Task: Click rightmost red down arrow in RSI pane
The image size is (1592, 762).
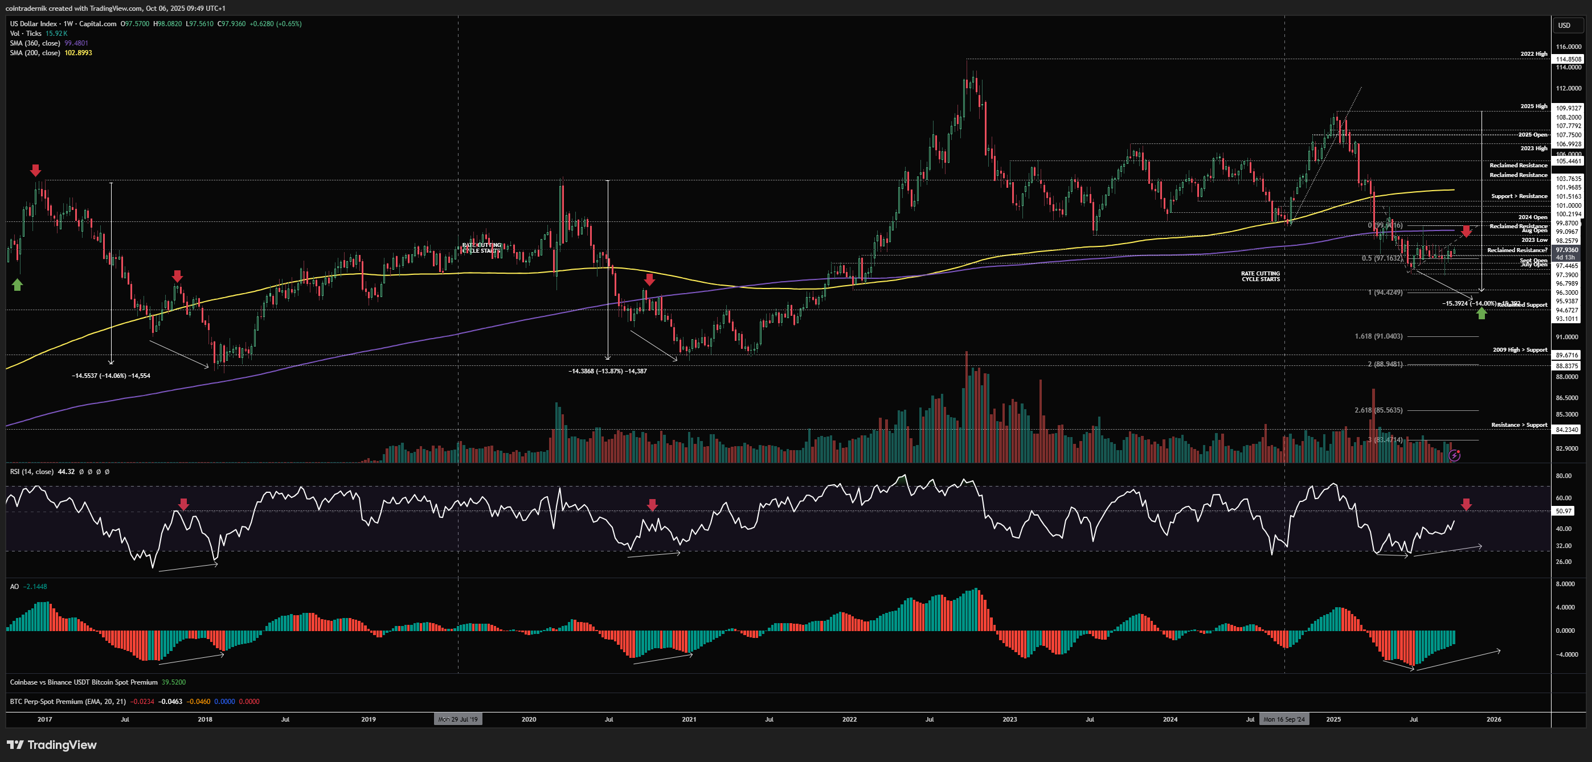Action: [x=1466, y=505]
